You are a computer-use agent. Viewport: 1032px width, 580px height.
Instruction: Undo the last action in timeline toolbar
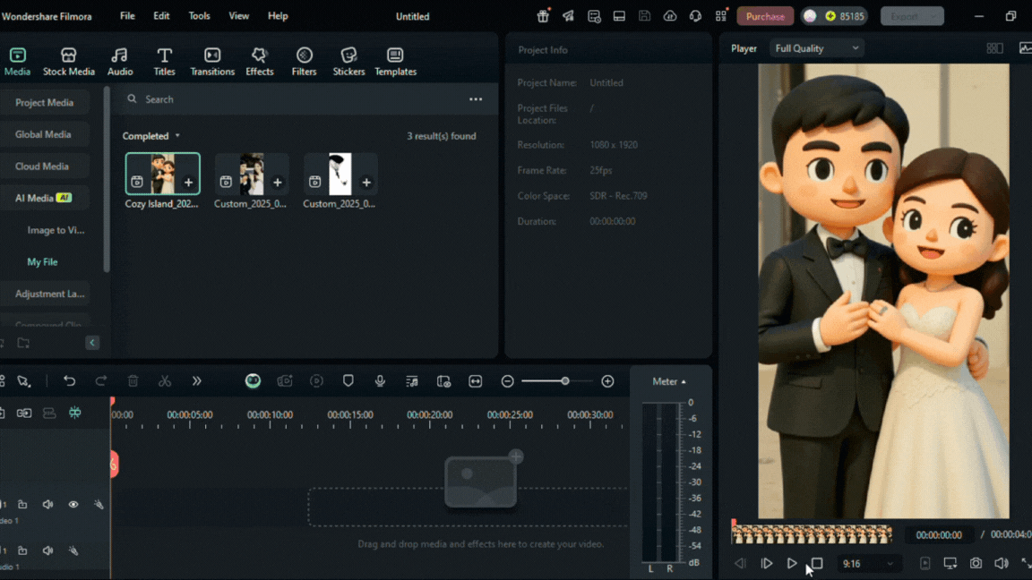(x=69, y=381)
